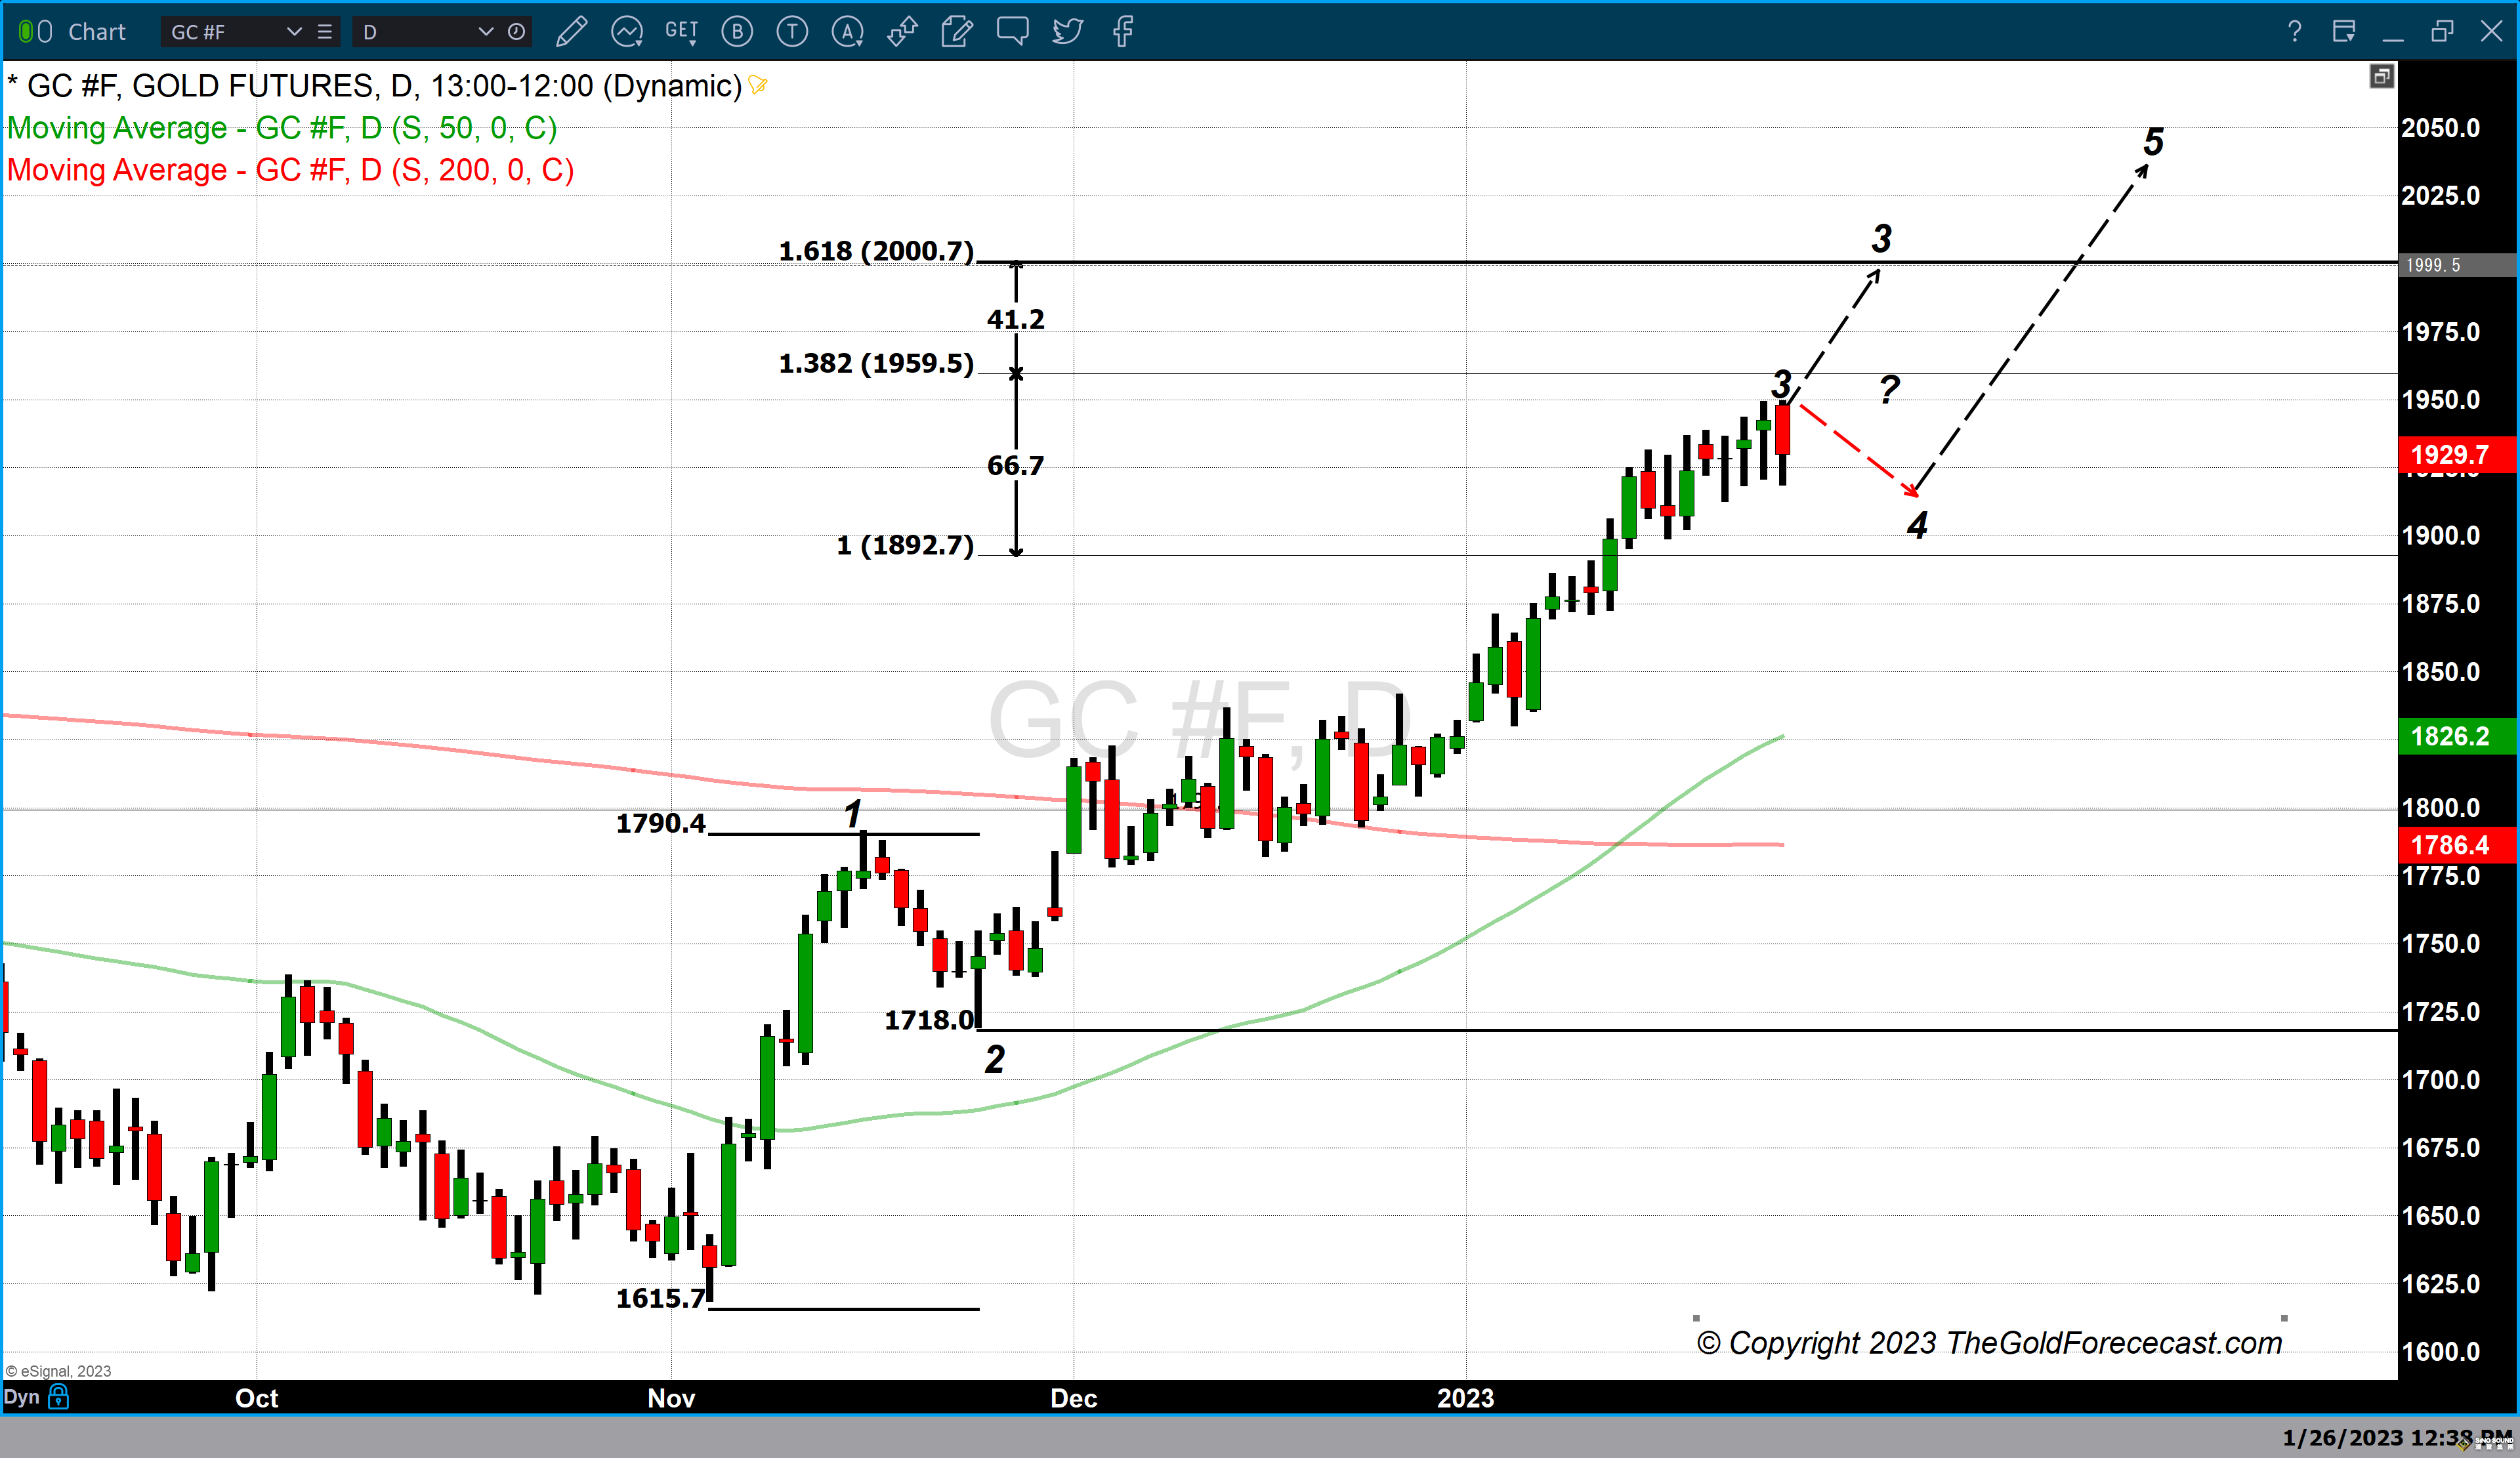Toggle the green link indicator pill
2520x1458 pixels.
pyautogui.click(x=27, y=32)
